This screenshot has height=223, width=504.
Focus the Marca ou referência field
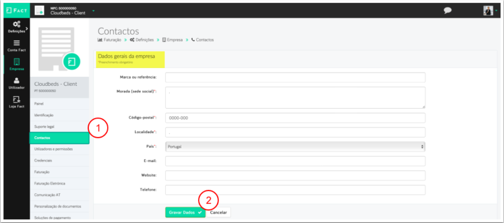pyautogui.click(x=295, y=77)
